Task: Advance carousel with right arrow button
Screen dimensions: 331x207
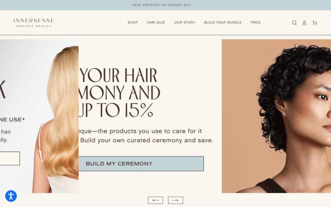Action: point(176,200)
